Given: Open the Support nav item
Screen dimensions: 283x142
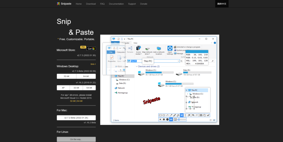Looking at the screenshot, I should pyautogui.click(x=132, y=4).
